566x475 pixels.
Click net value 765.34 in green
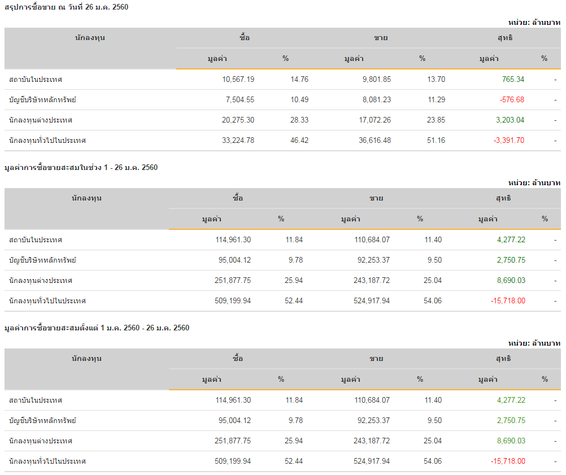(x=513, y=80)
